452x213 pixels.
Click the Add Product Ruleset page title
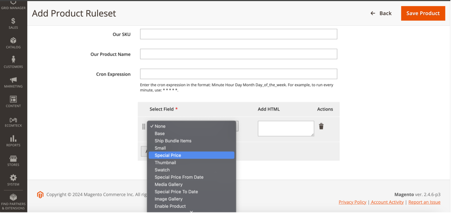(x=74, y=13)
